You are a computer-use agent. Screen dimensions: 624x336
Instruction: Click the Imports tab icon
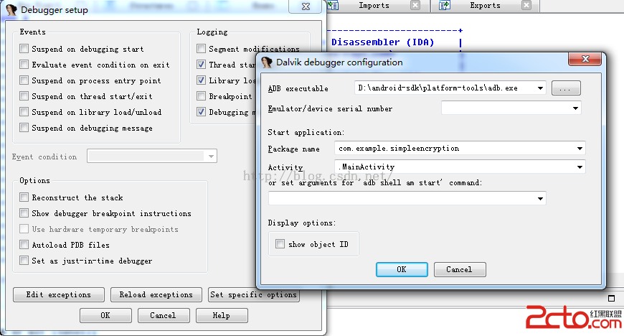[x=333, y=5]
